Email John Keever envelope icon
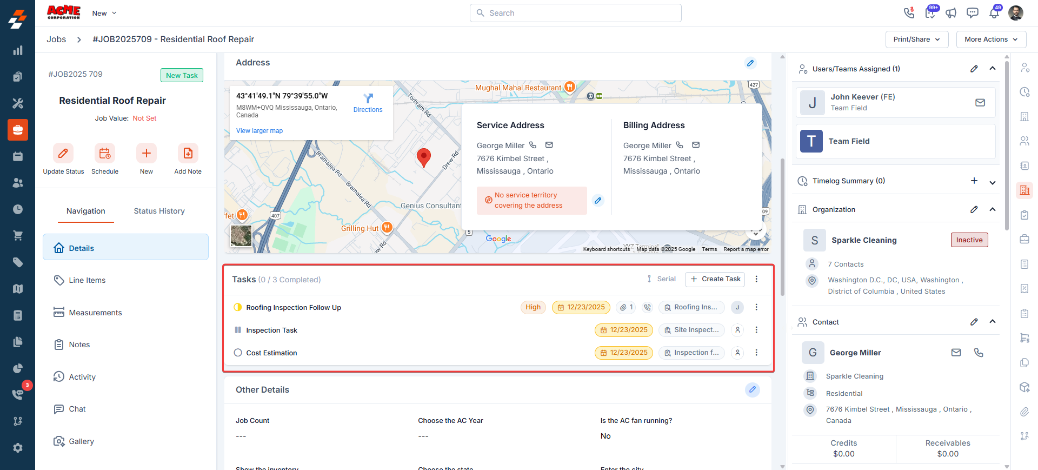Screen dimensions: 1038x470 pos(980,102)
